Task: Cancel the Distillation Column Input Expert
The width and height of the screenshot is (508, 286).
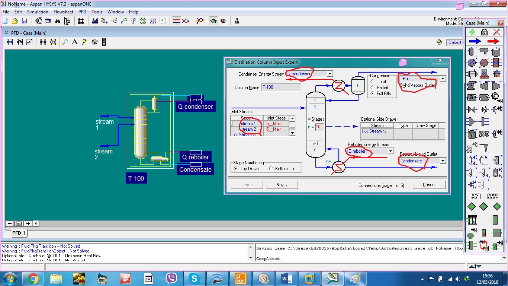Action: (429, 184)
